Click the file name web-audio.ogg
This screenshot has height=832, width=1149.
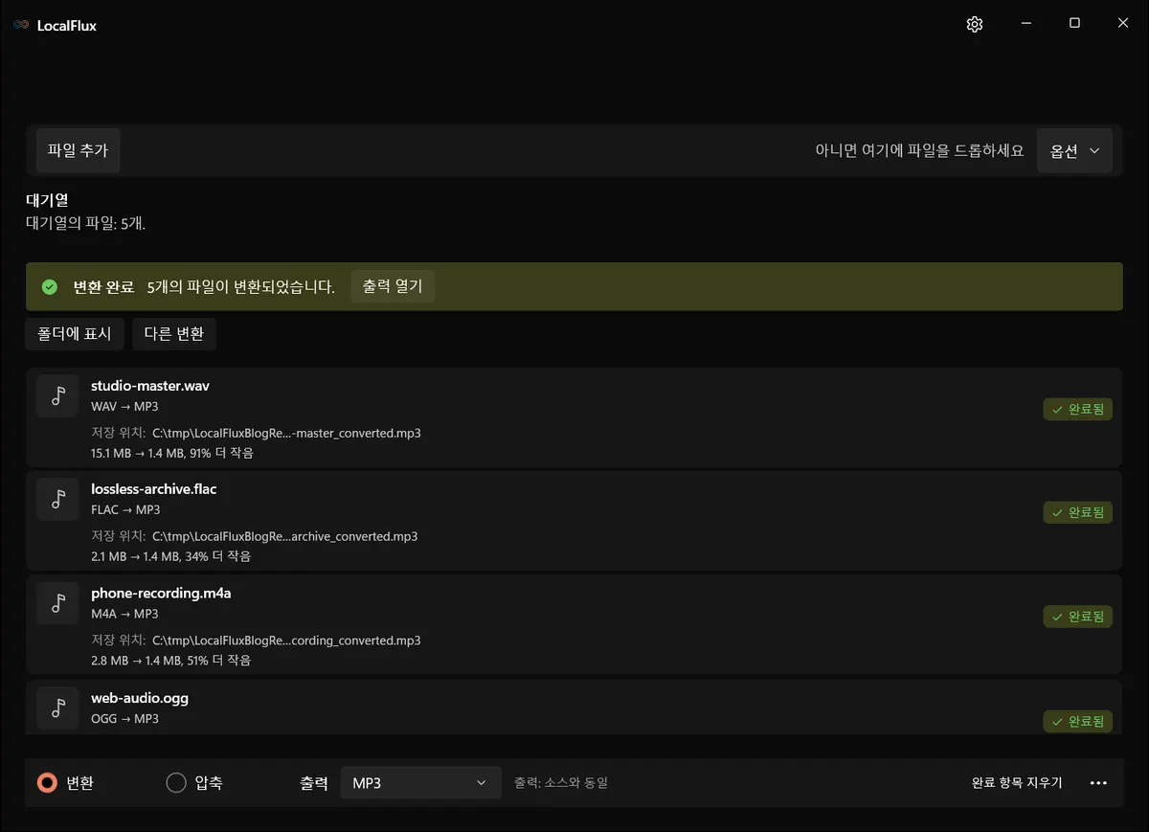[x=140, y=698]
